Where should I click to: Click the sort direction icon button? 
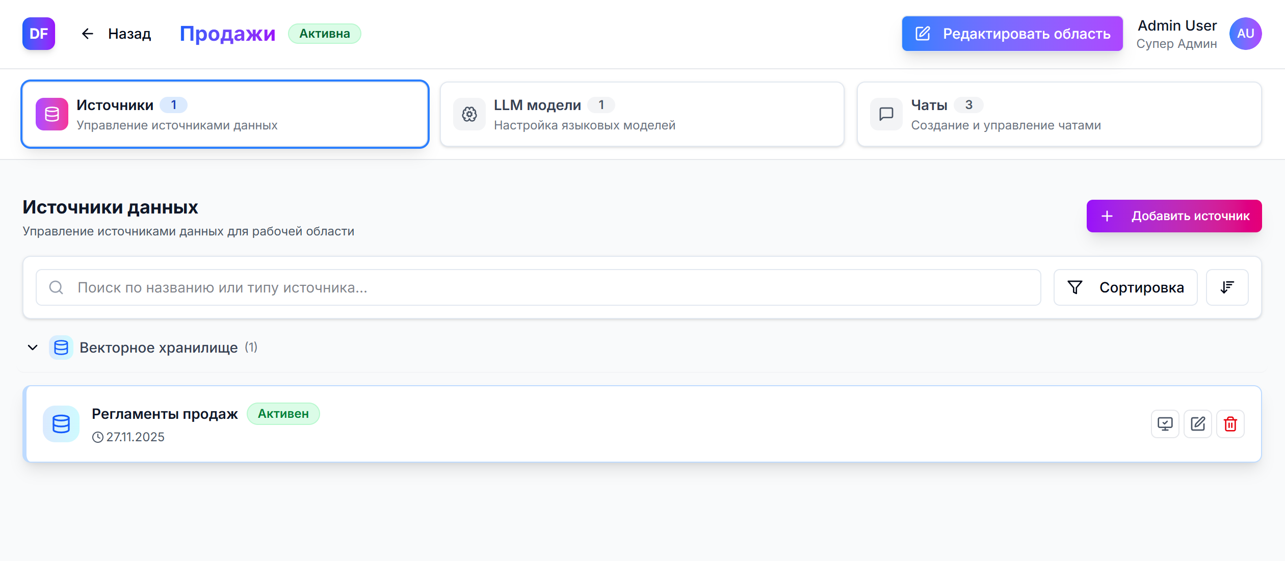[1227, 287]
